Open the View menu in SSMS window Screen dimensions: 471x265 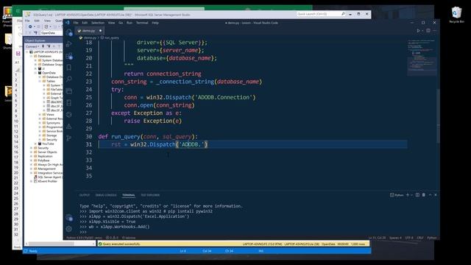pos(47,21)
